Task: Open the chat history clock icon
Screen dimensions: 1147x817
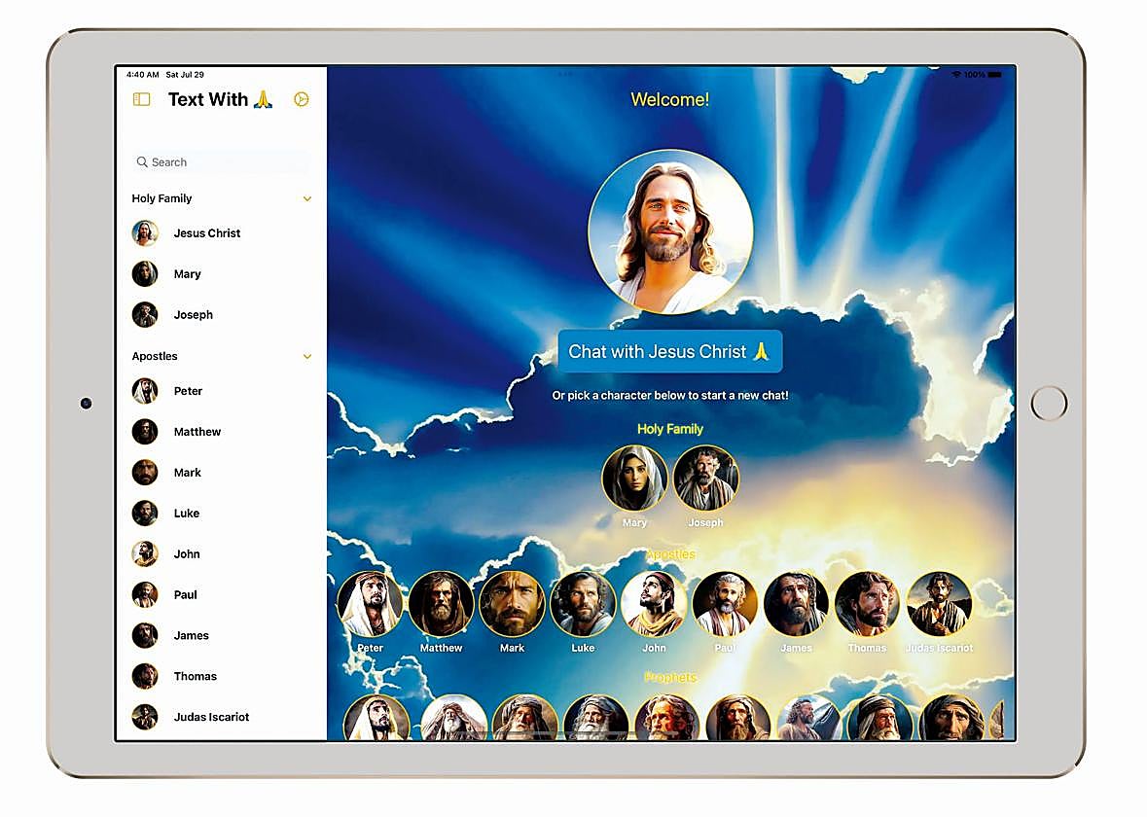Action: 302,99
